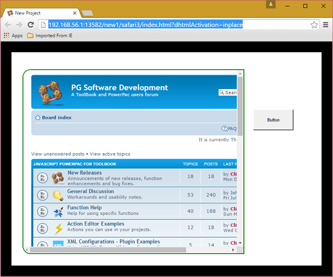Screen dimensions: 333x277
Task: Click the horizontal scrollbar right arrow
Action: tap(233, 250)
